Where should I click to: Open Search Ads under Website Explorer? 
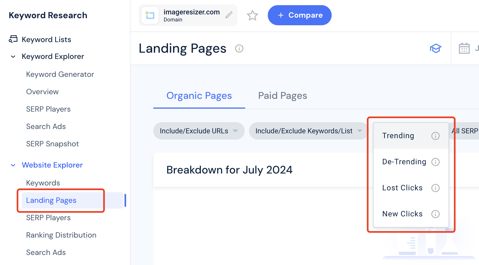pos(46,253)
